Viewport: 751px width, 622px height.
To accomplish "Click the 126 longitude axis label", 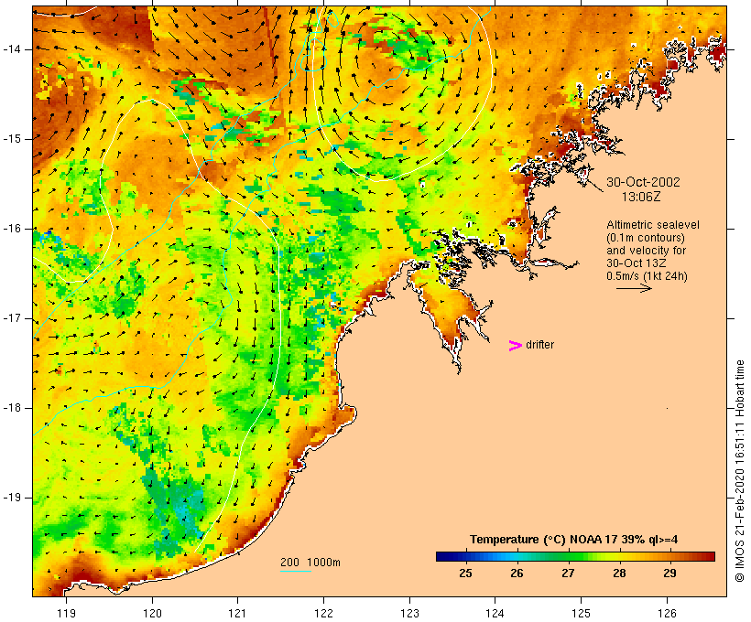I will [667, 613].
